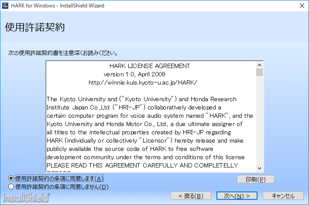Screen dimensions: 309x205
Task: Click the winnie.kuis.kyoto-u.ac.jp URL text
Action: (x=143, y=82)
